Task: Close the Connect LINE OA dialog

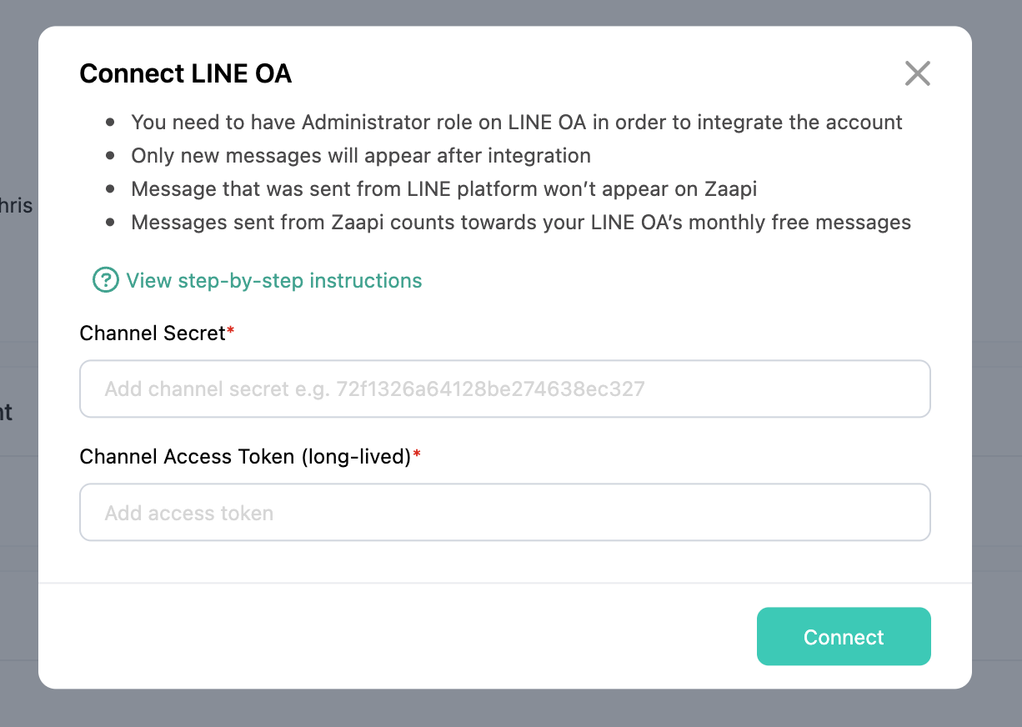Action: pos(917,73)
